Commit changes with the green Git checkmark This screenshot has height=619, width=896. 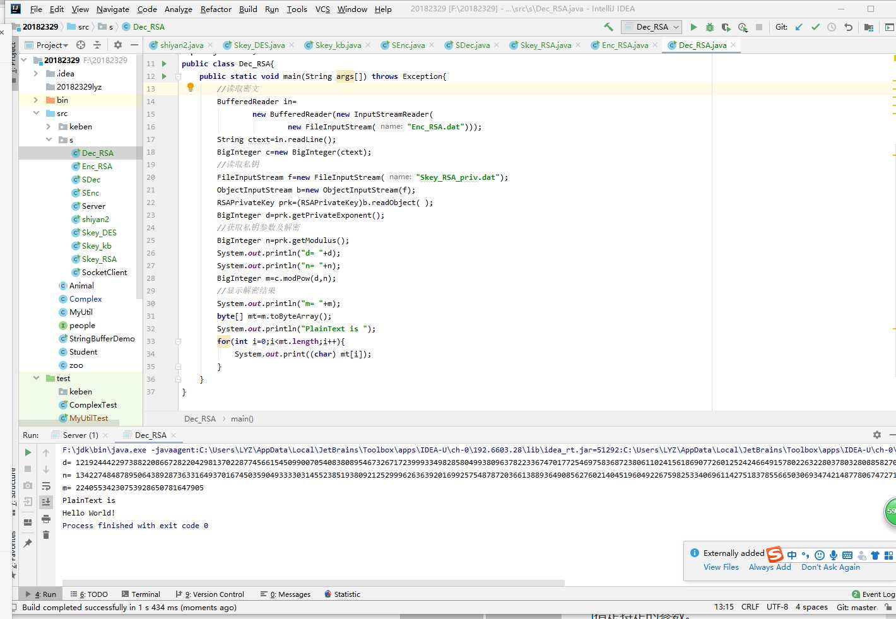(x=815, y=27)
